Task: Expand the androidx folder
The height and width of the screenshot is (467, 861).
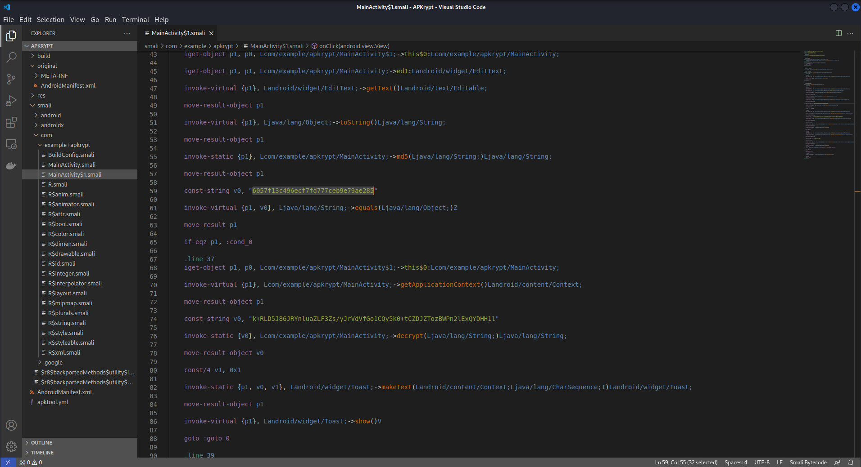Action: [x=80, y=125]
